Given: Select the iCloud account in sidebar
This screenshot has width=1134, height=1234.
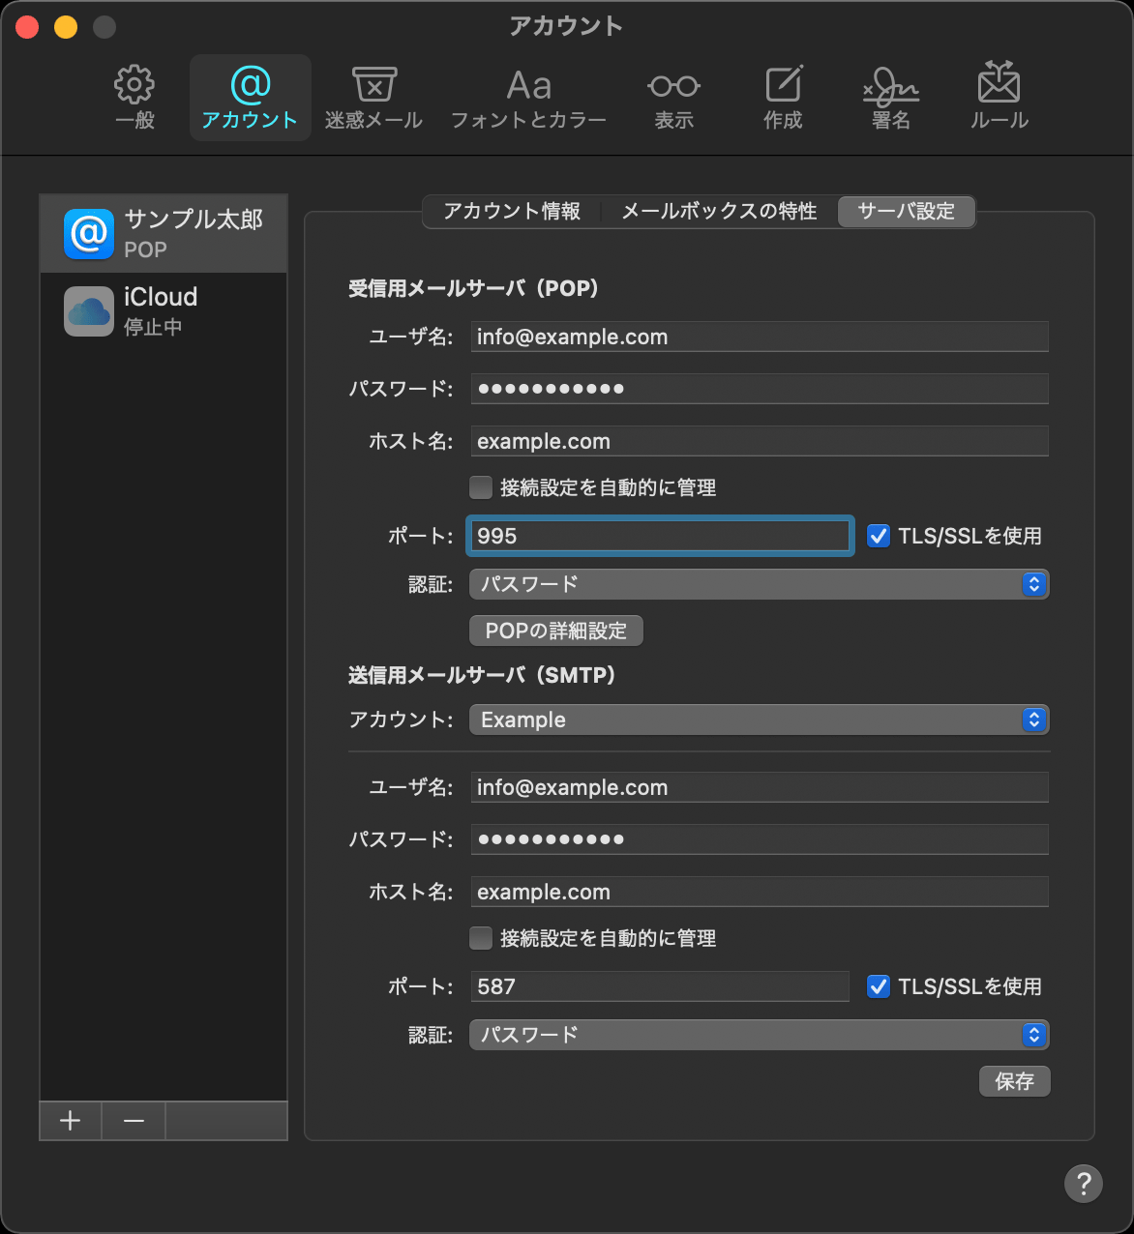Looking at the screenshot, I should coord(163,310).
